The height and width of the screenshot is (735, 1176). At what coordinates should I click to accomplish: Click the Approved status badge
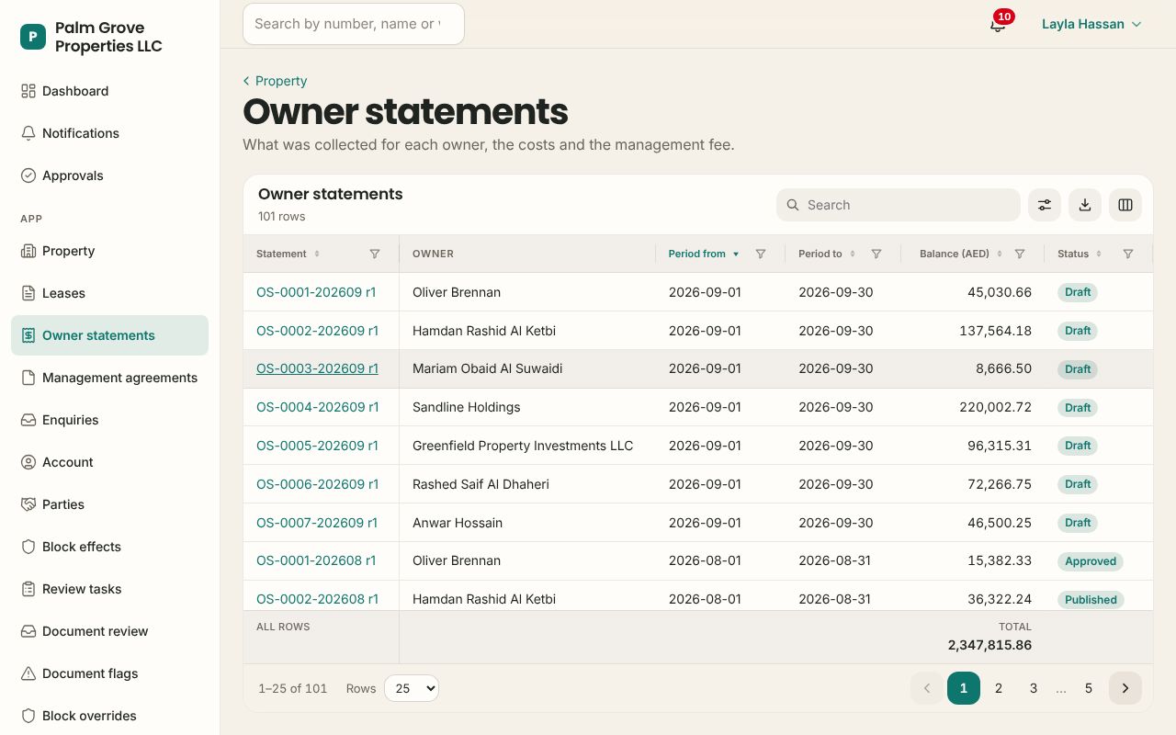pyautogui.click(x=1091, y=561)
